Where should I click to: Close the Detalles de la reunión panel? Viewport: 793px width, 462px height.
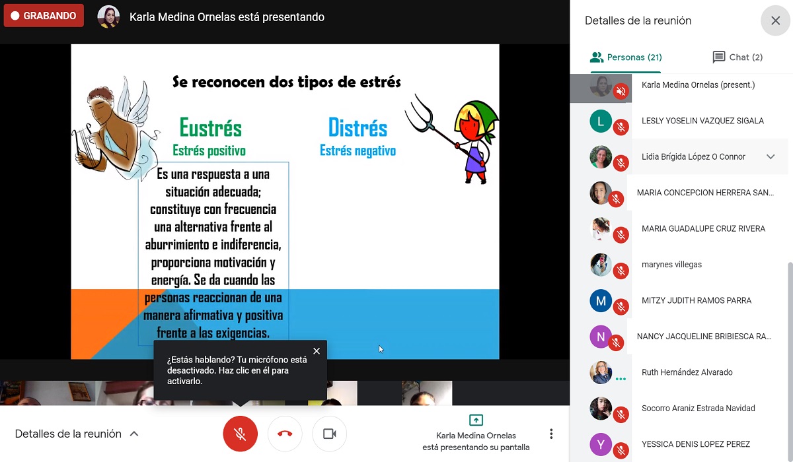[x=775, y=20]
